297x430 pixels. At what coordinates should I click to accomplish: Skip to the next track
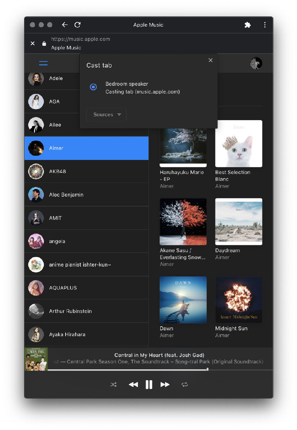[165, 384]
